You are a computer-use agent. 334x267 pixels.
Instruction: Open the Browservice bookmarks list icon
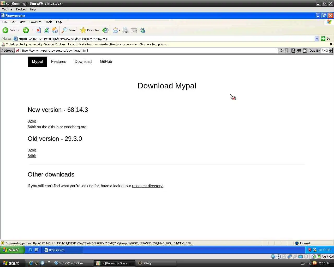click(293, 51)
